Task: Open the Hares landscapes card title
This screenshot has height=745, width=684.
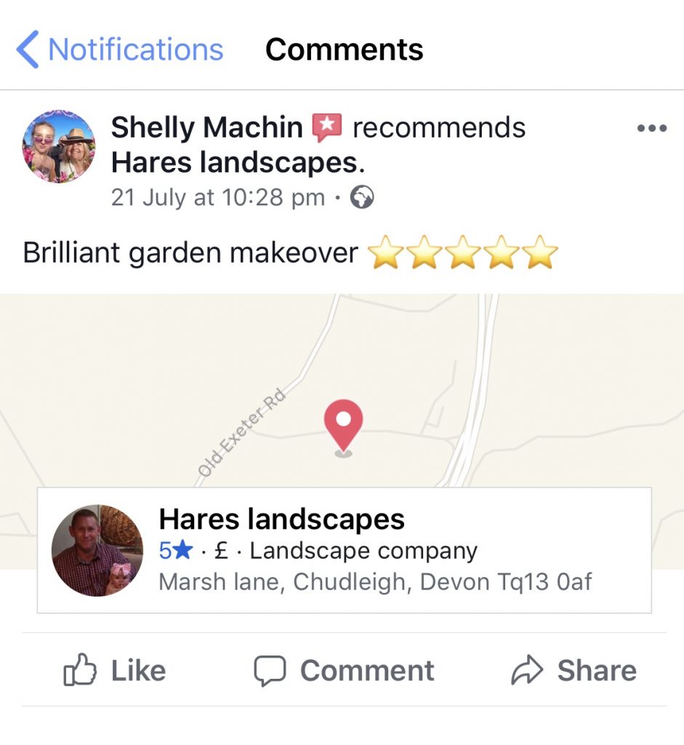Action: [281, 519]
